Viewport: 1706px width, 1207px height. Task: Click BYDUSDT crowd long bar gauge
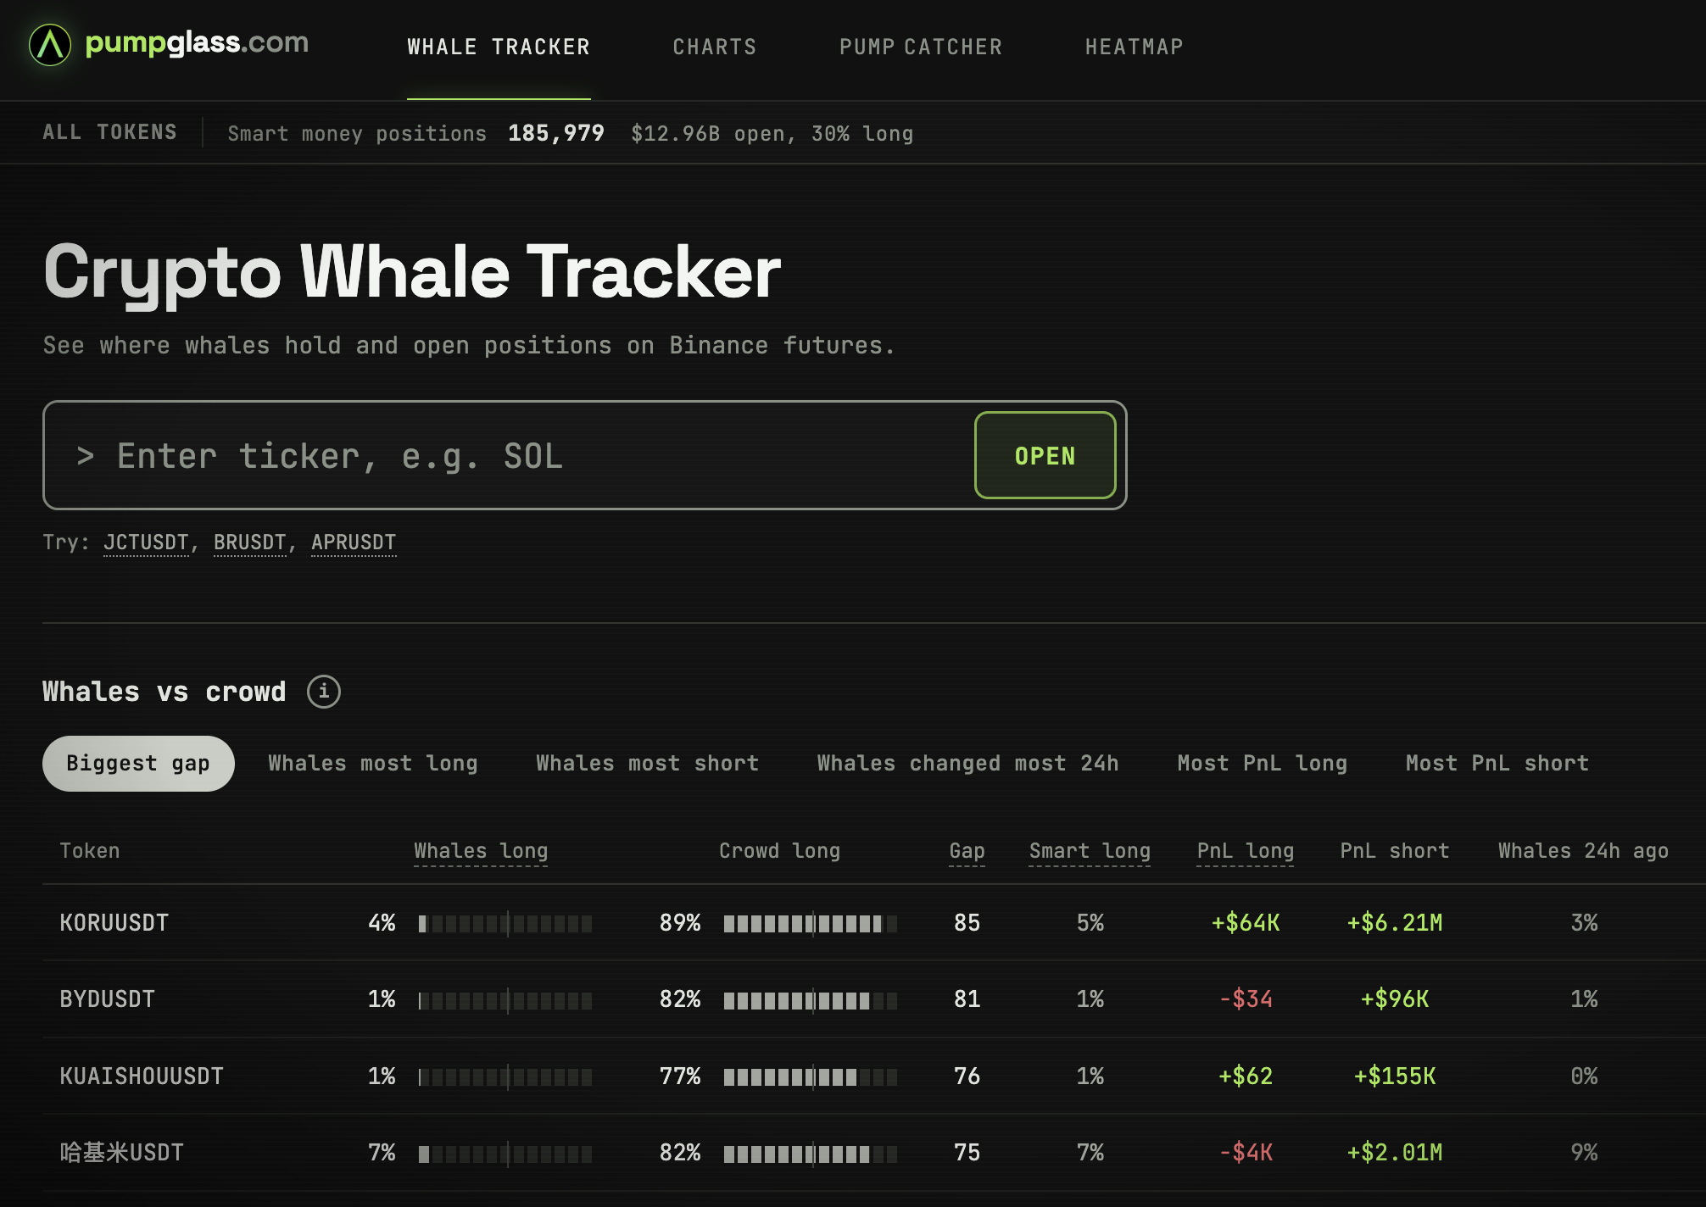coord(811,1000)
